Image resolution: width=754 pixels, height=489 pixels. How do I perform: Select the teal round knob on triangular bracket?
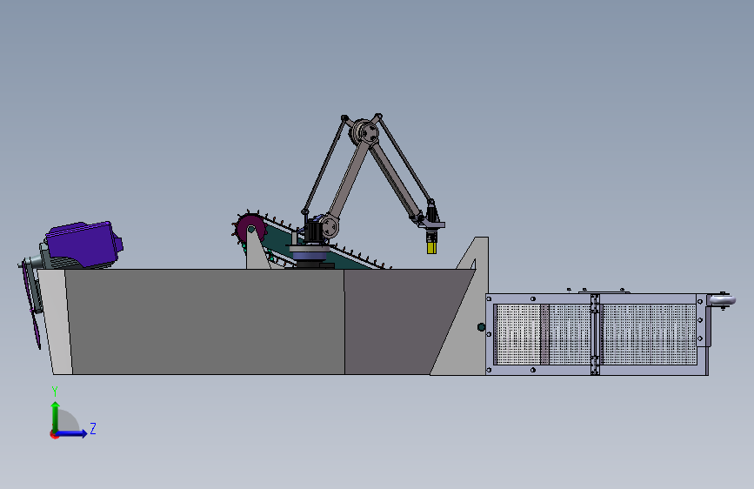pyautogui.click(x=481, y=327)
